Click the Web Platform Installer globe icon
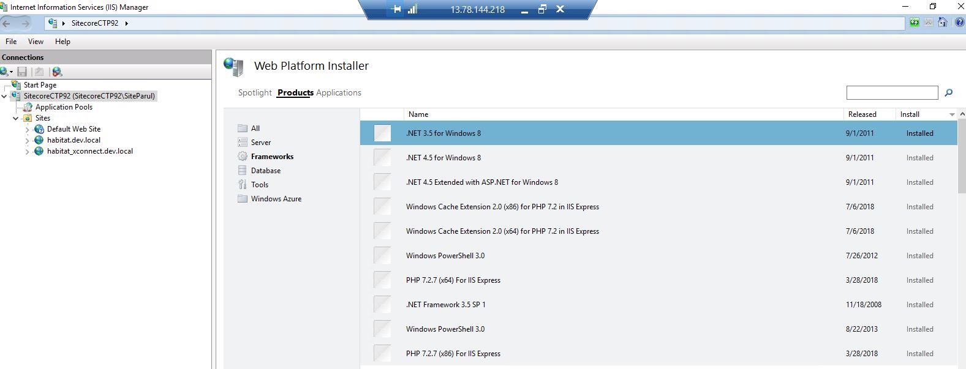Viewport: 966px width, 369px height. 233,66
